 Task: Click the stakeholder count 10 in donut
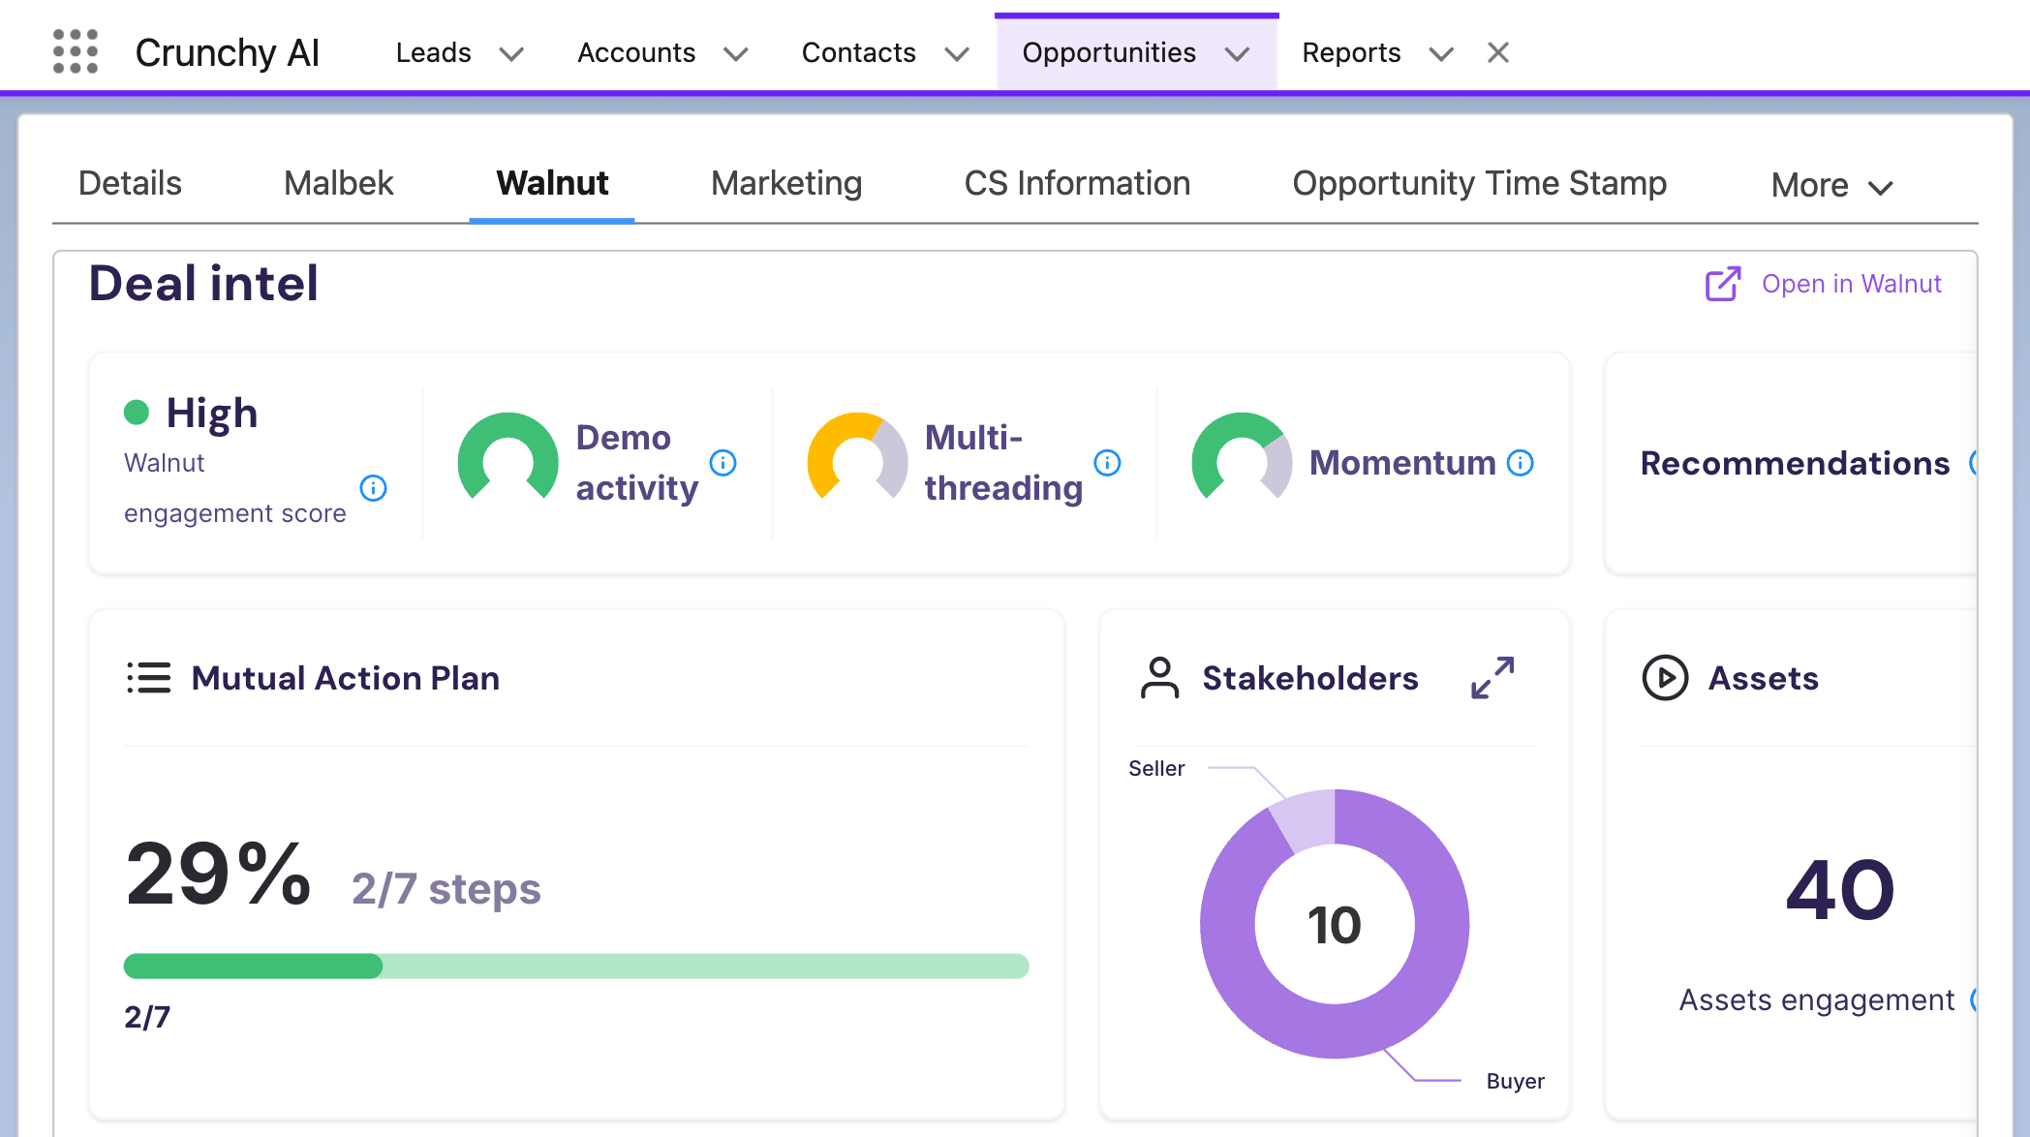[x=1335, y=924]
